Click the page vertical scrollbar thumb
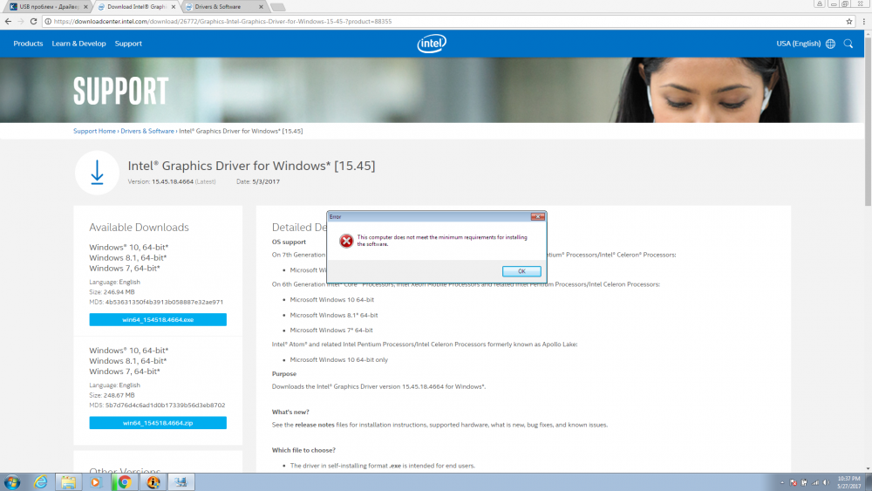Screen dimensions: 872x491 coord(868,121)
